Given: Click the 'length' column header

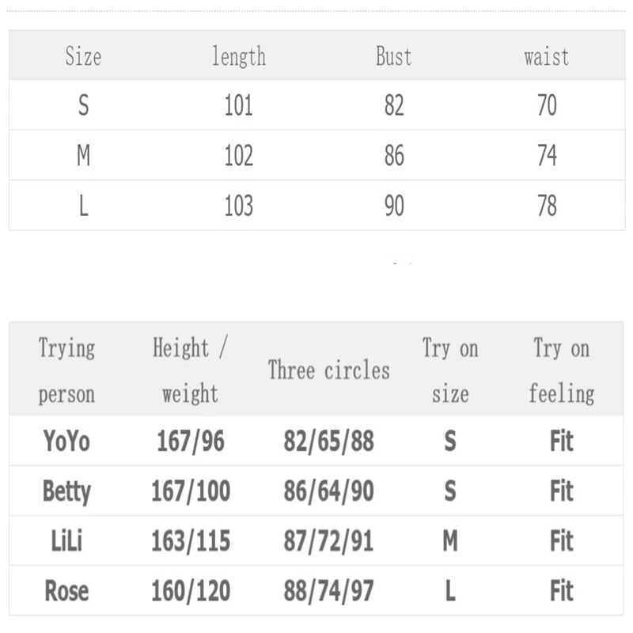Looking at the screenshot, I should click(238, 57).
